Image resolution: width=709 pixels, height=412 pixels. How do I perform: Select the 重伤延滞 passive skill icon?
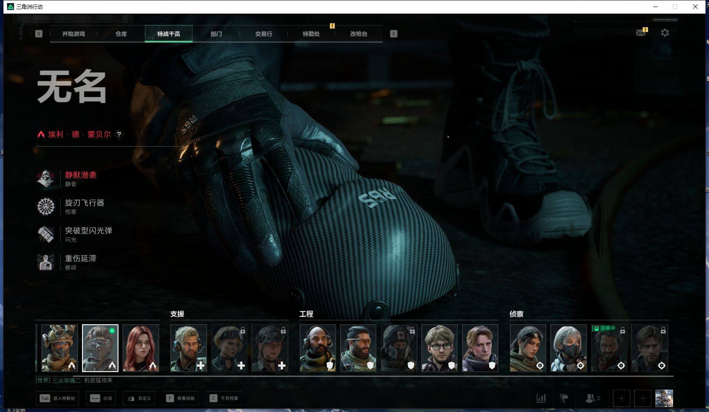point(46,262)
